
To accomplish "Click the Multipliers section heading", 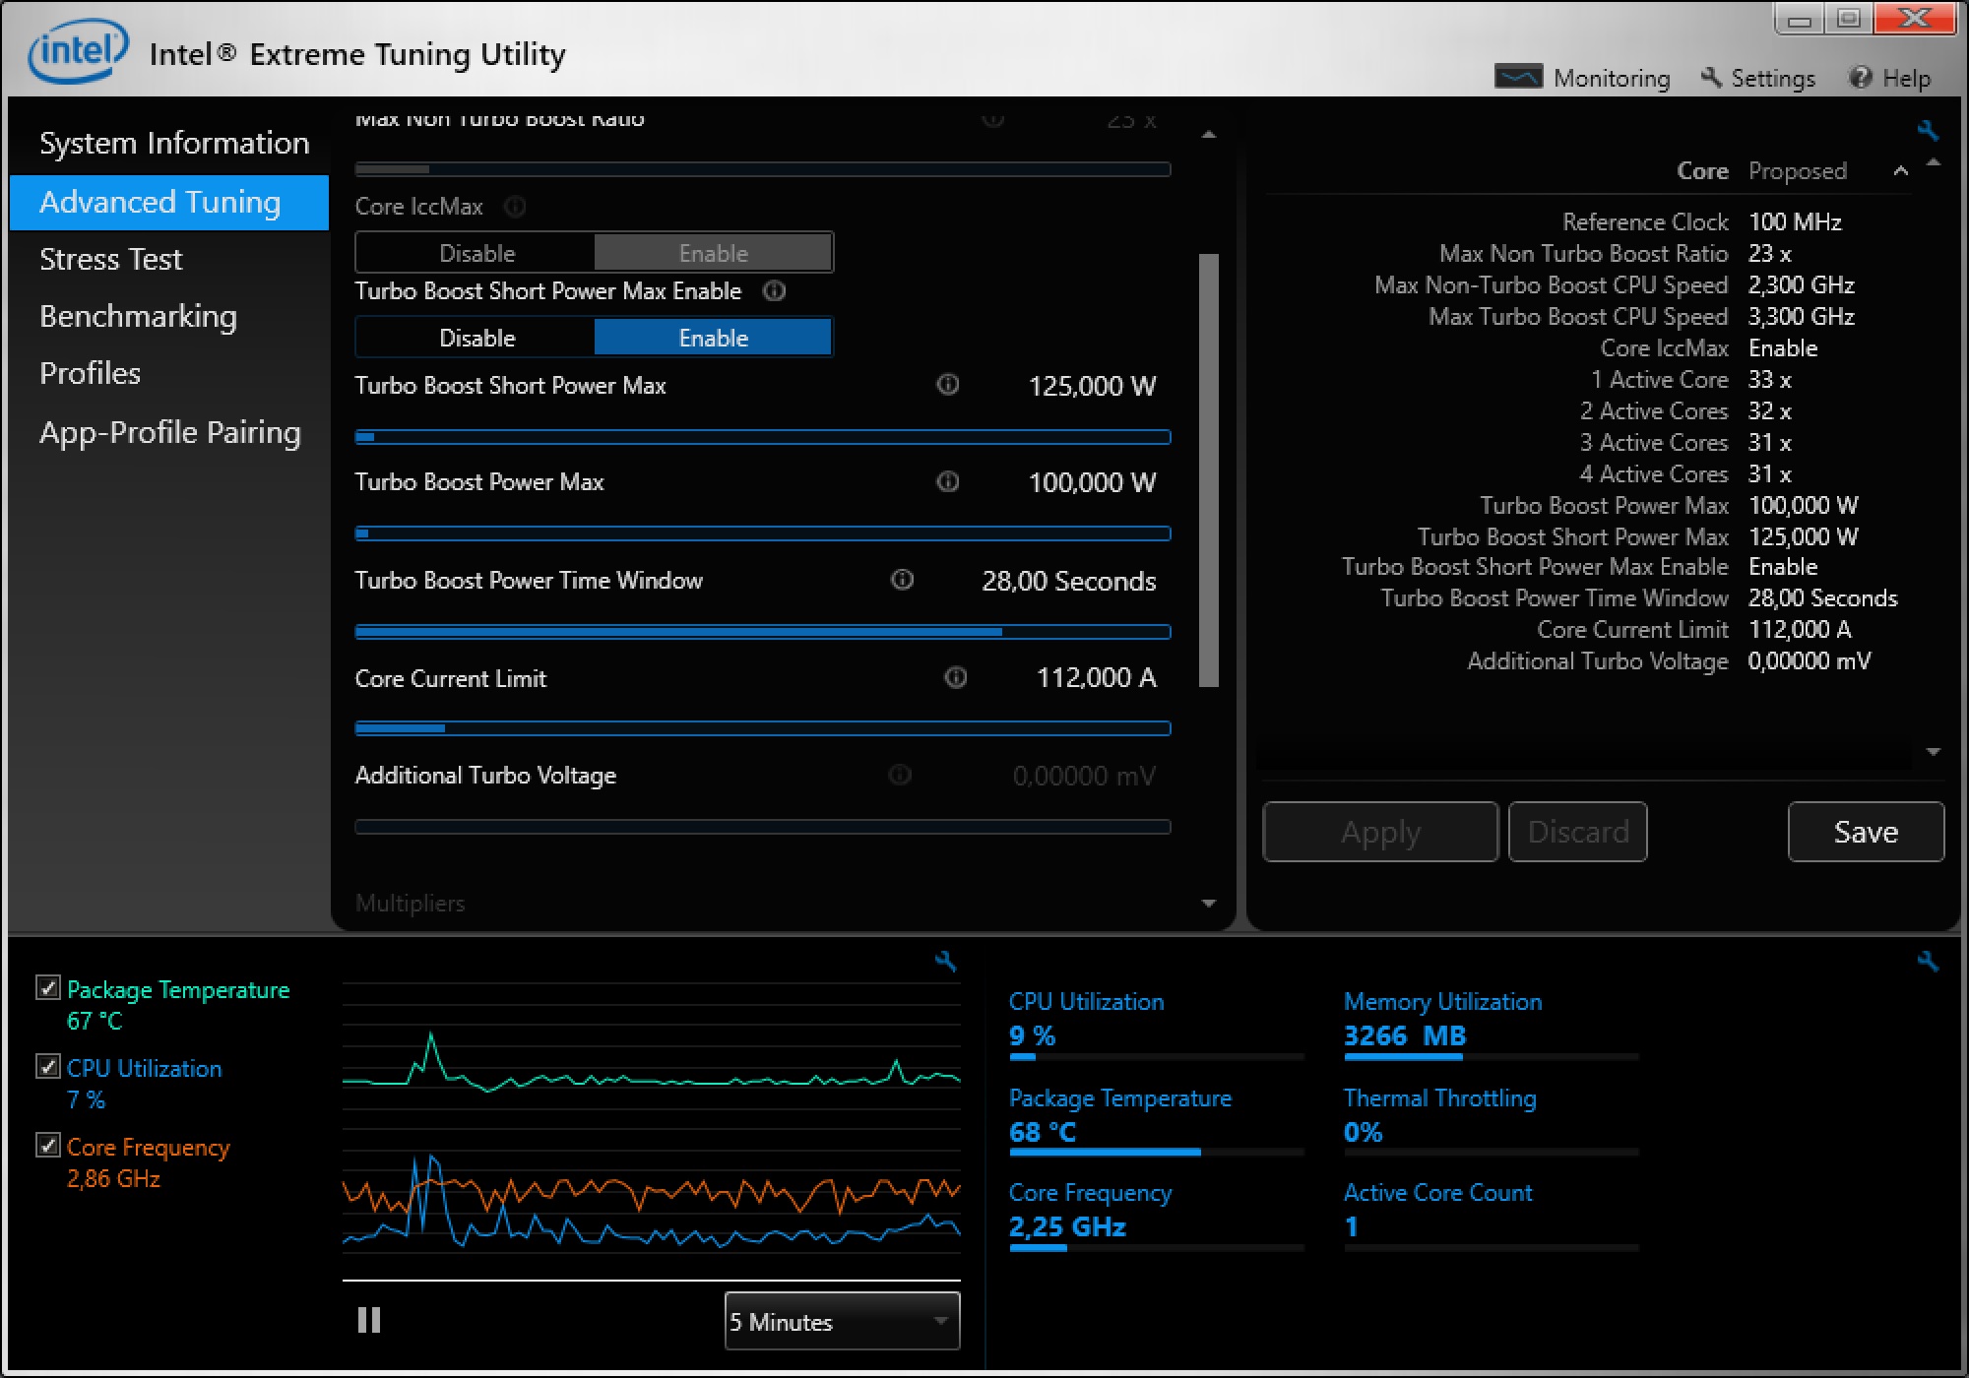I will (410, 903).
